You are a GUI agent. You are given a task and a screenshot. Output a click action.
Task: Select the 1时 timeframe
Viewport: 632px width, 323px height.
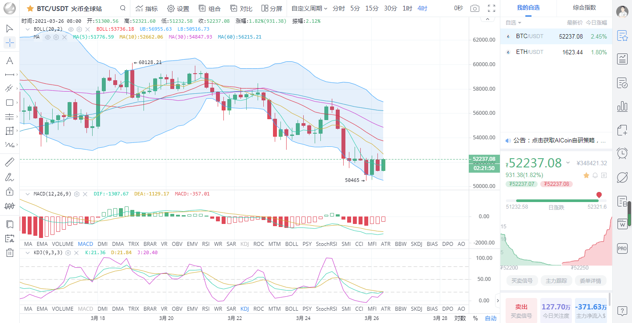coord(407,8)
